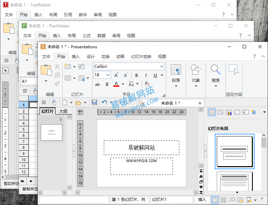Expand the Search (搜索) dropdown
Viewport: 268px width, 205px height.
click(x=216, y=86)
